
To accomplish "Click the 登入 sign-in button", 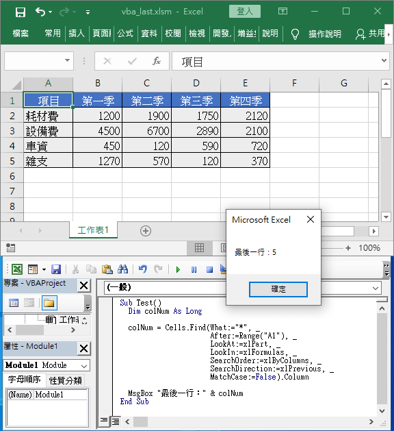I will (x=245, y=12).
